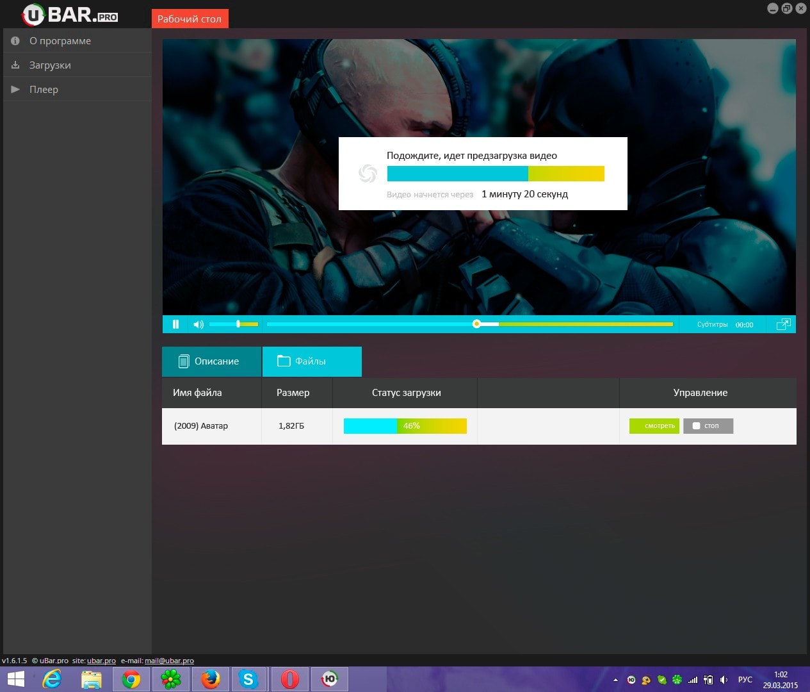Click the uBar tray icon
The width and height of the screenshot is (810, 692).
pyautogui.click(x=631, y=680)
